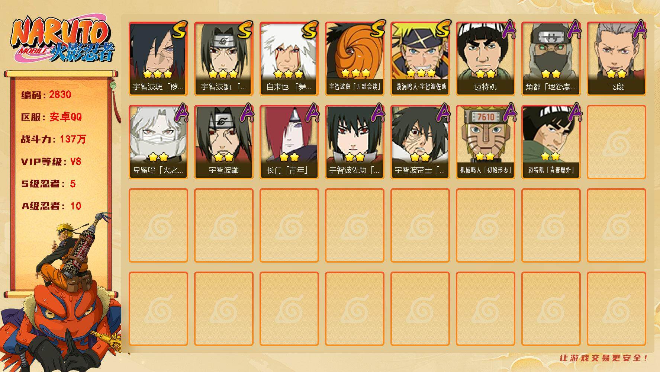Screen dimensions: 660x372
Task: Select the empty slot after 迈特凯「青春爆炸」
Action: coord(616,142)
